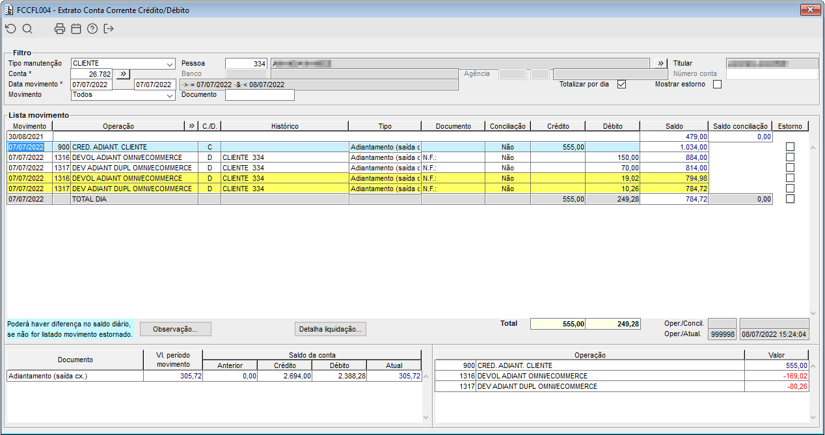Click the Débito column header

(612, 125)
